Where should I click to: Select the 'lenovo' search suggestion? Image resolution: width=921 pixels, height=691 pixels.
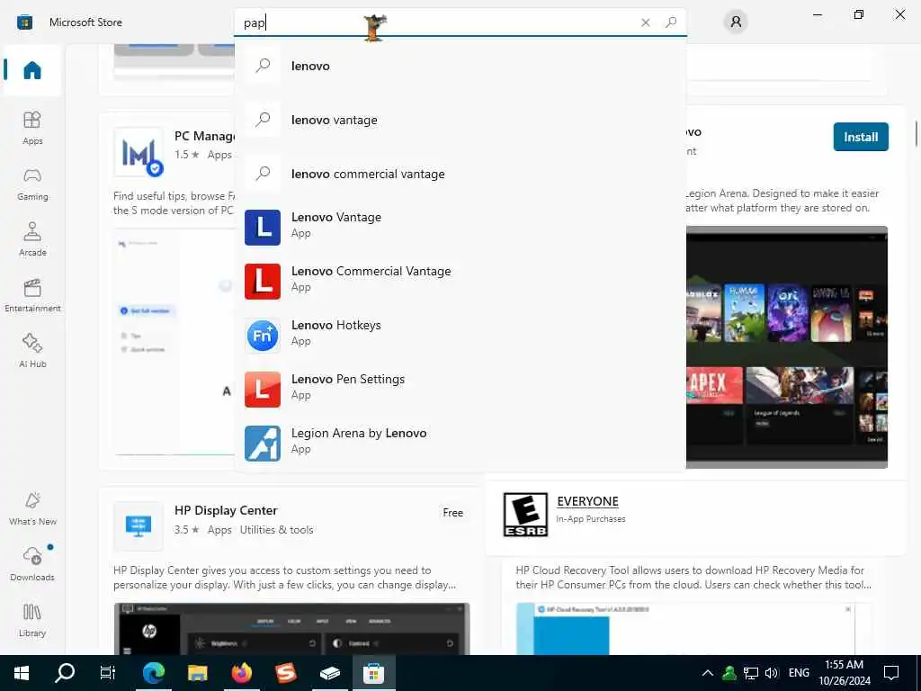point(460,66)
